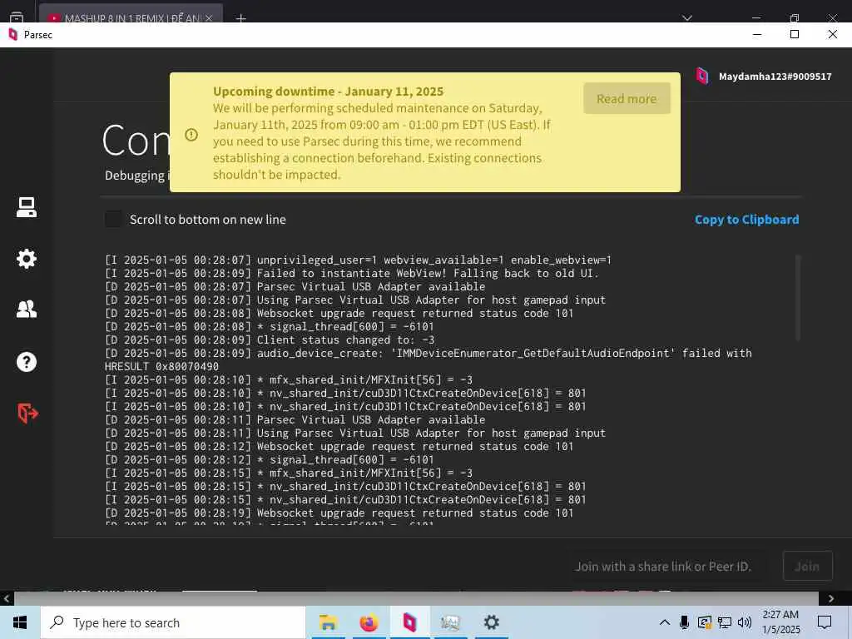This screenshot has width=852, height=639.
Task: Click the volume speaker icon in tray
Action: (x=745, y=622)
